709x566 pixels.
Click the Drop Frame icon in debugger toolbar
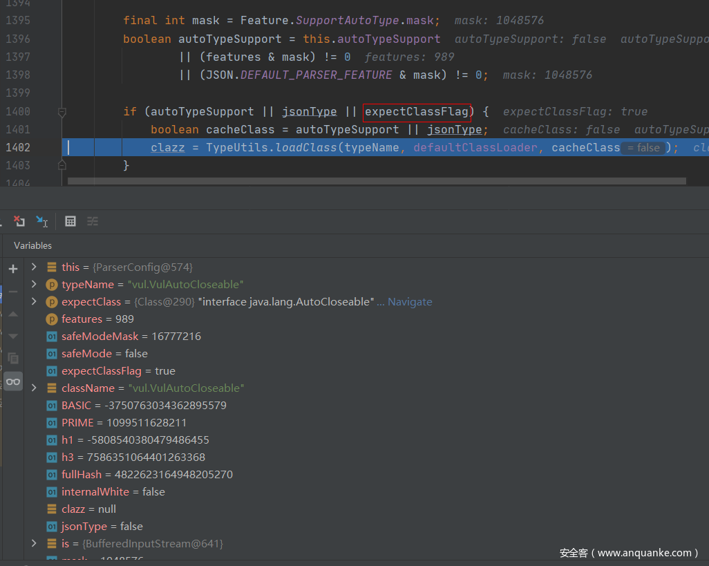click(x=19, y=221)
